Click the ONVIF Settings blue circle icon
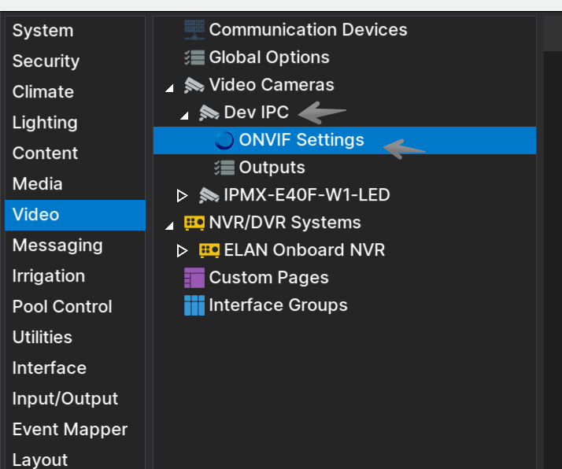This screenshot has height=469, width=562. point(224,140)
